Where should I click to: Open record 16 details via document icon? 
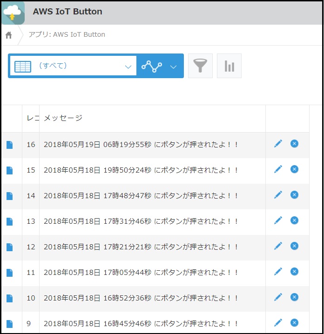point(10,145)
